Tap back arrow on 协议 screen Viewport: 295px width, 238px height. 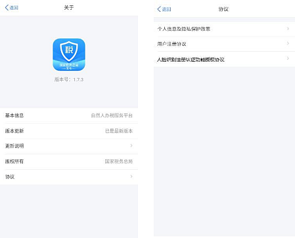tap(159, 9)
